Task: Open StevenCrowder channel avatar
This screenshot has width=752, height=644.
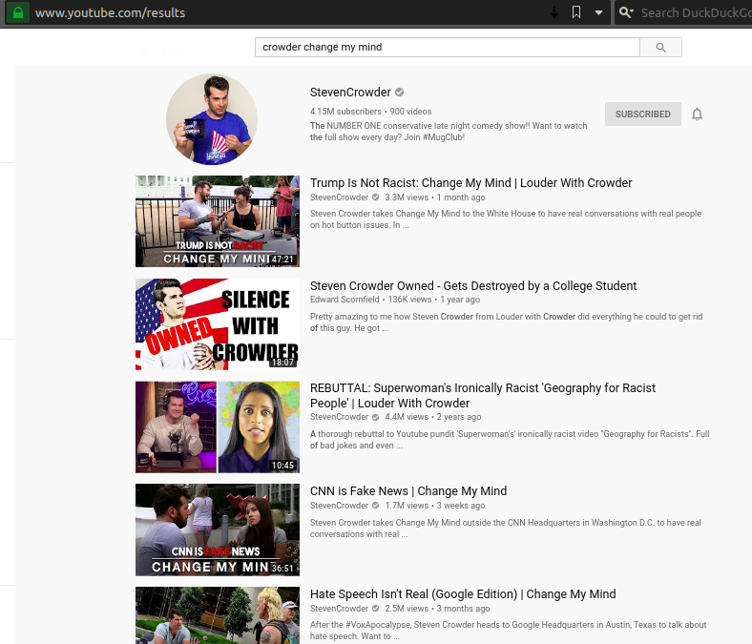Action: 212,119
